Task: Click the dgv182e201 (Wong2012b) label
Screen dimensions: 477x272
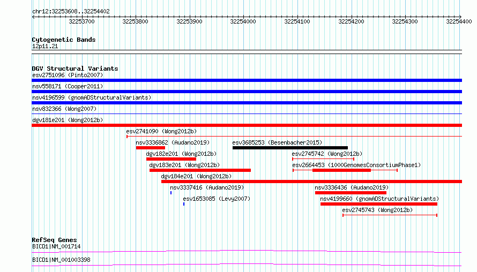Action: click(181, 154)
